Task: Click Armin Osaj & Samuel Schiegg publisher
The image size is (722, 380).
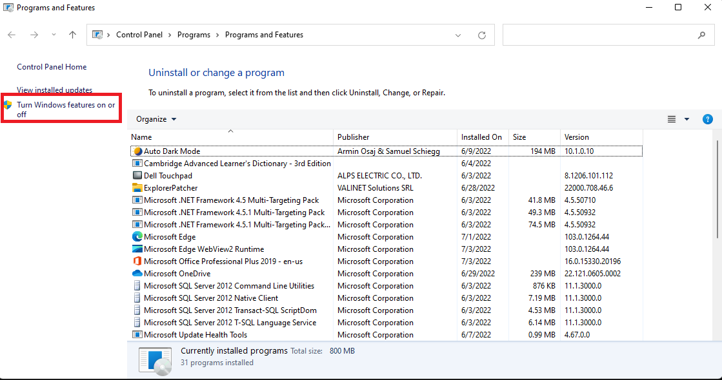Action: click(388, 151)
